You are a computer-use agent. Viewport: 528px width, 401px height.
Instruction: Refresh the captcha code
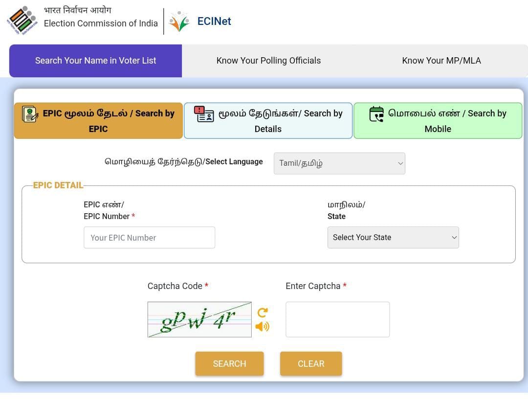click(x=263, y=312)
